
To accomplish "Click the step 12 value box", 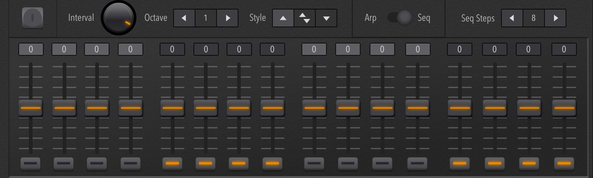I will [x=418, y=49].
